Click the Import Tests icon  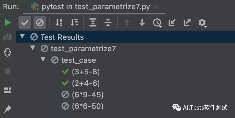coord(172,22)
